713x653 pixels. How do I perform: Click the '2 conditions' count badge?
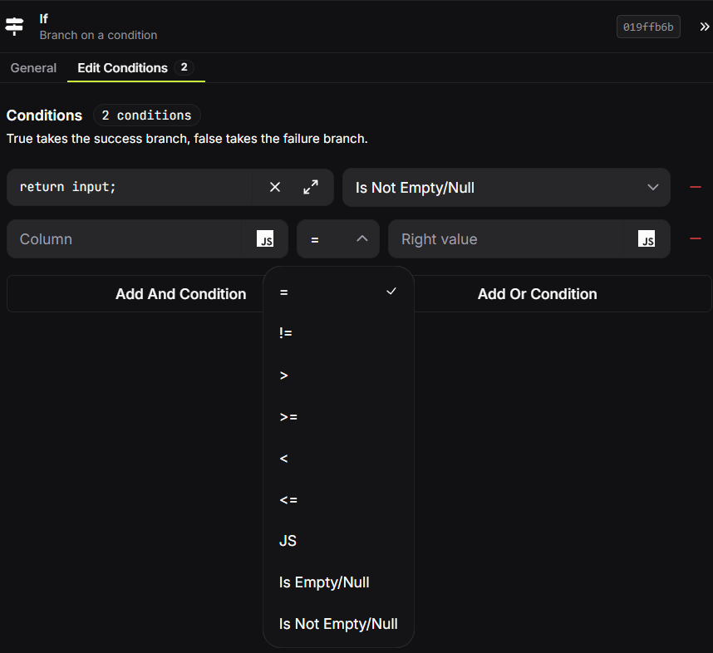[146, 115]
